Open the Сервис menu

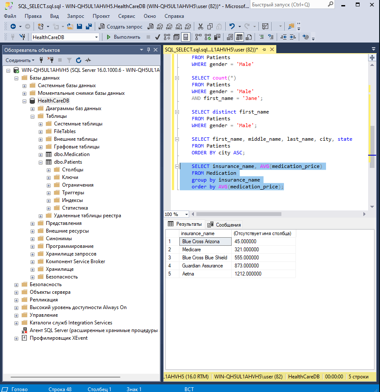(127, 16)
